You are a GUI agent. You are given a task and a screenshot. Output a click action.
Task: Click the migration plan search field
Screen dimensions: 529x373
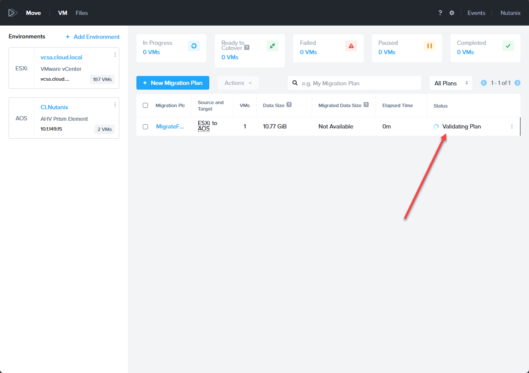[x=354, y=83]
